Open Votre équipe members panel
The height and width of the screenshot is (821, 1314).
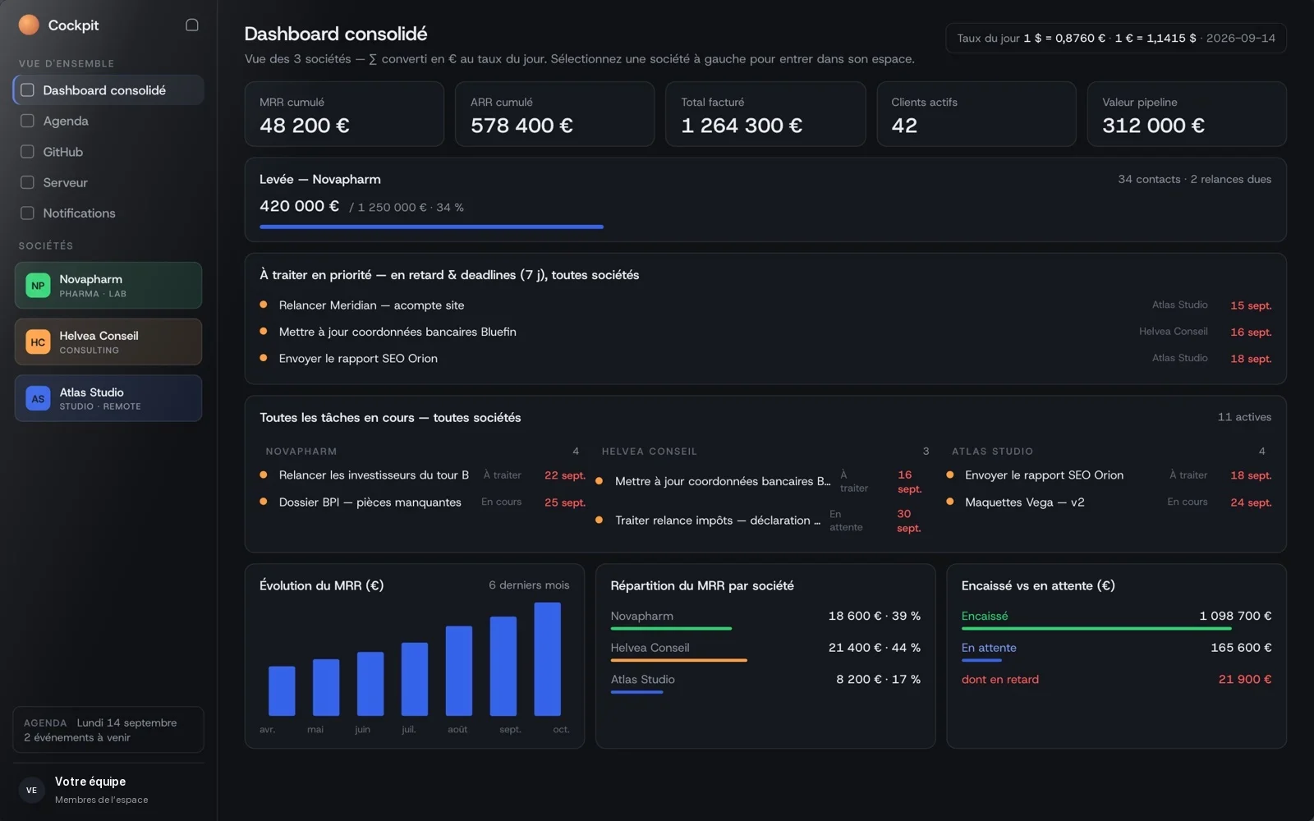pyautogui.click(x=108, y=790)
